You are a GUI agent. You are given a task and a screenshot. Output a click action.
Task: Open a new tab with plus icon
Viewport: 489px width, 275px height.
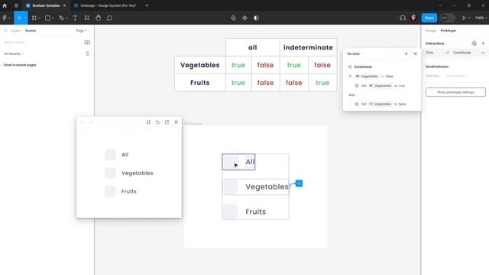click(x=147, y=5)
